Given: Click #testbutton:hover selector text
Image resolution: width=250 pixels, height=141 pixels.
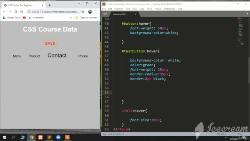Looking at the screenshot, I should pyautogui.click(x=141, y=51).
